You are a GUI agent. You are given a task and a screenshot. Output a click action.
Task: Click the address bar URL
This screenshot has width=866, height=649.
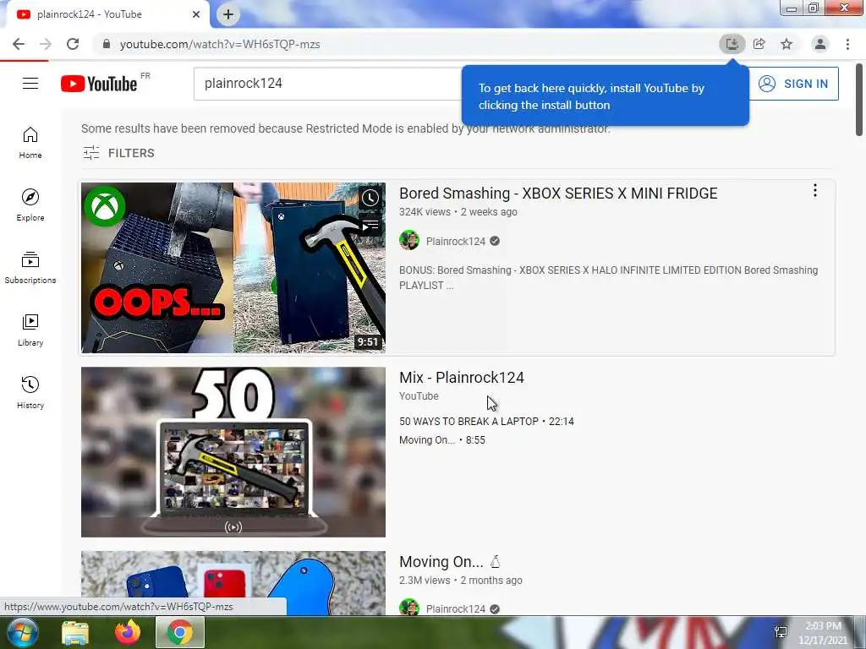pyautogui.click(x=220, y=44)
